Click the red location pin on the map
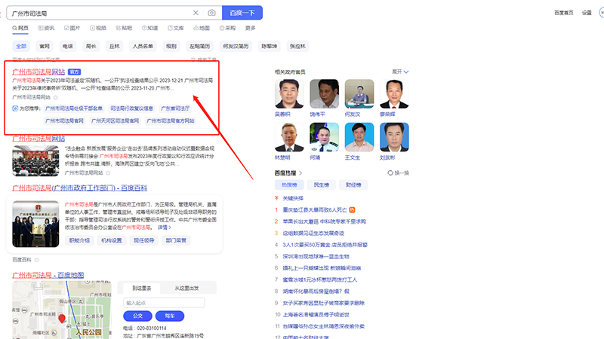Image resolution: width=604 pixels, height=339 pixels. 62,318
